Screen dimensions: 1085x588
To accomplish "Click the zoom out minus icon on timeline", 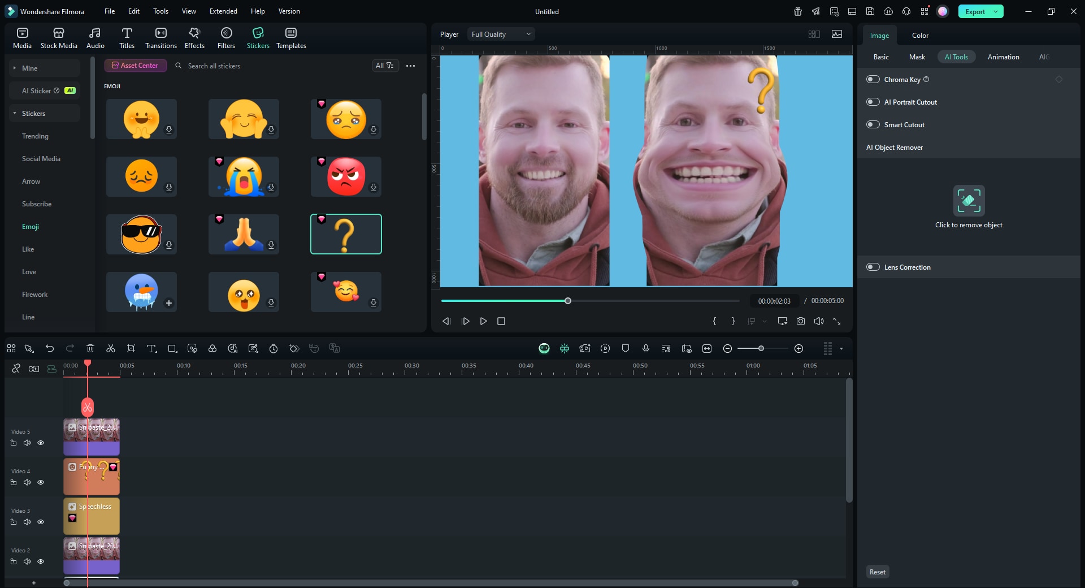I will [728, 348].
